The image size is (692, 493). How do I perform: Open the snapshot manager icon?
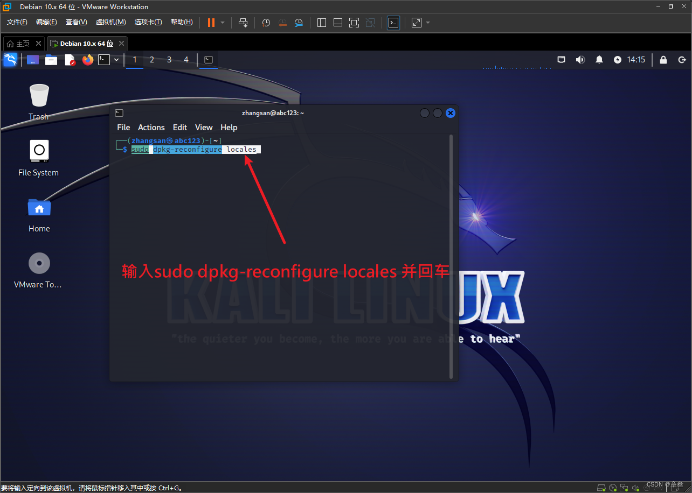click(x=299, y=23)
